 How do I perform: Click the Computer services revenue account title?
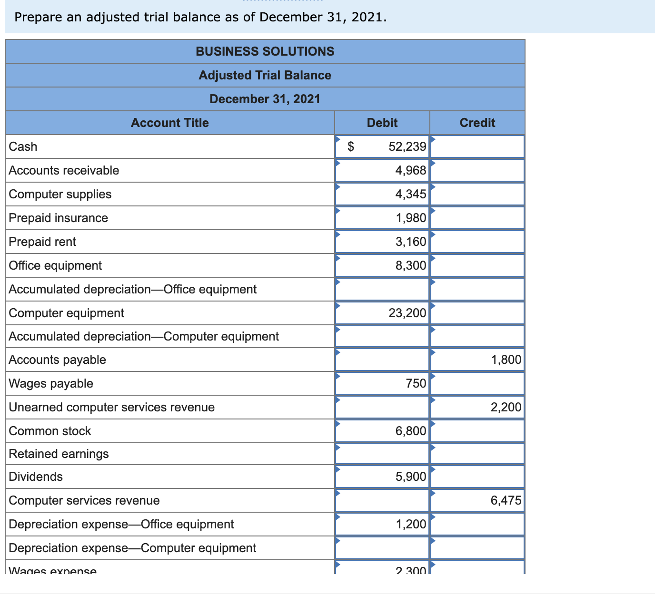(x=84, y=500)
